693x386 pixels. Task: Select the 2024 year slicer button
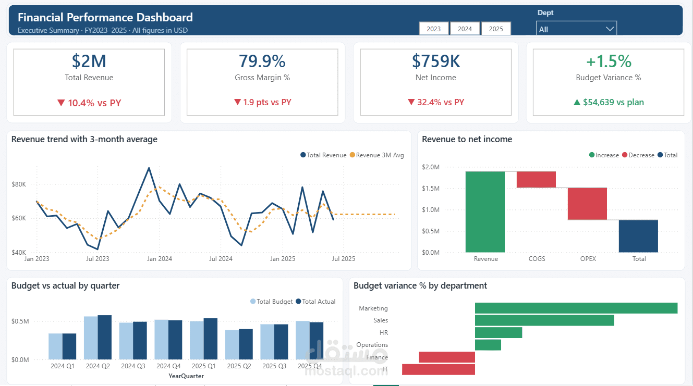[465, 29]
